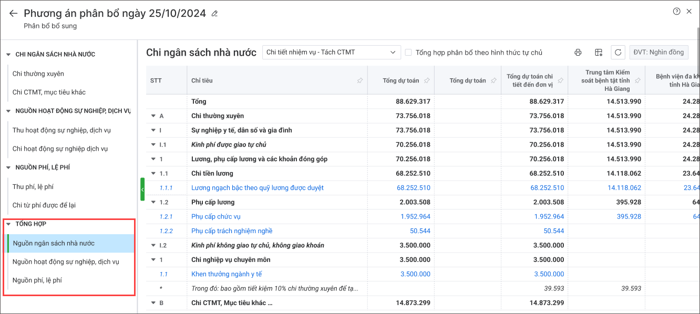The width and height of the screenshot is (700, 314).
Task: Open Nguồn phí, lệ phí summary item
Action: [37, 280]
